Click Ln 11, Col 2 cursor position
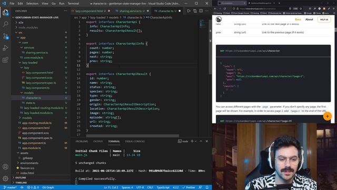Image resolution: width=337 pixels, height=190 pixels. (111, 187)
